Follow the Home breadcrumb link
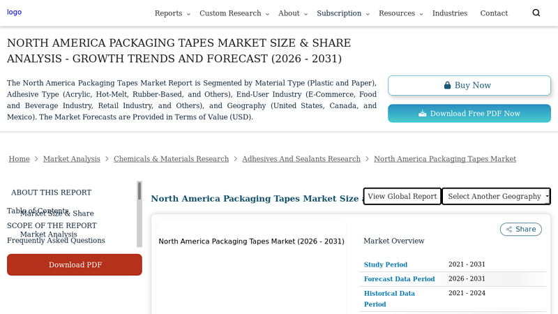 click(20, 159)
